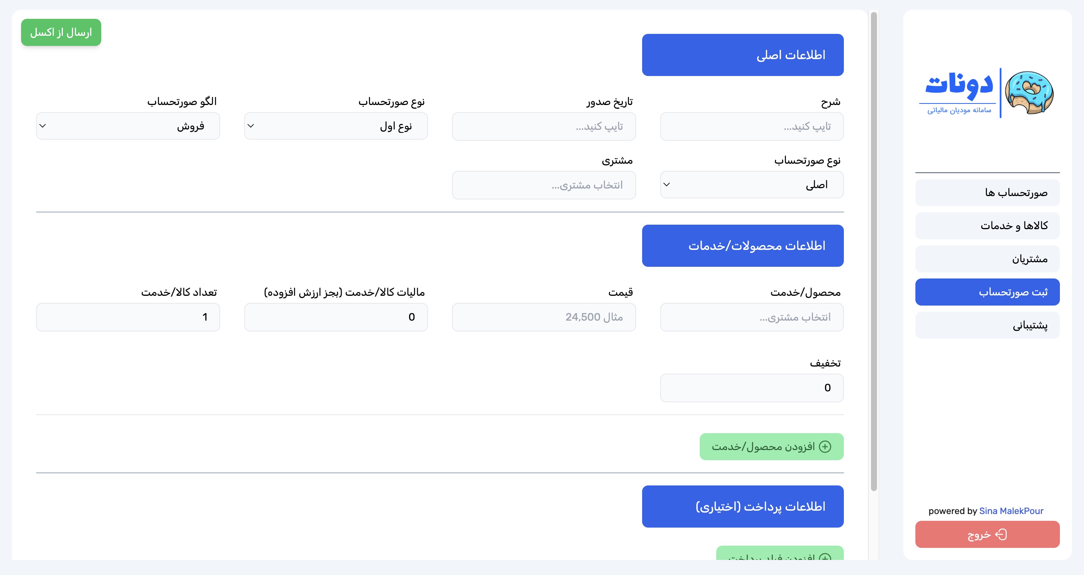The height and width of the screenshot is (575, 1084).
Task: Select مشتریان from the sidebar menu
Action: coord(987,259)
